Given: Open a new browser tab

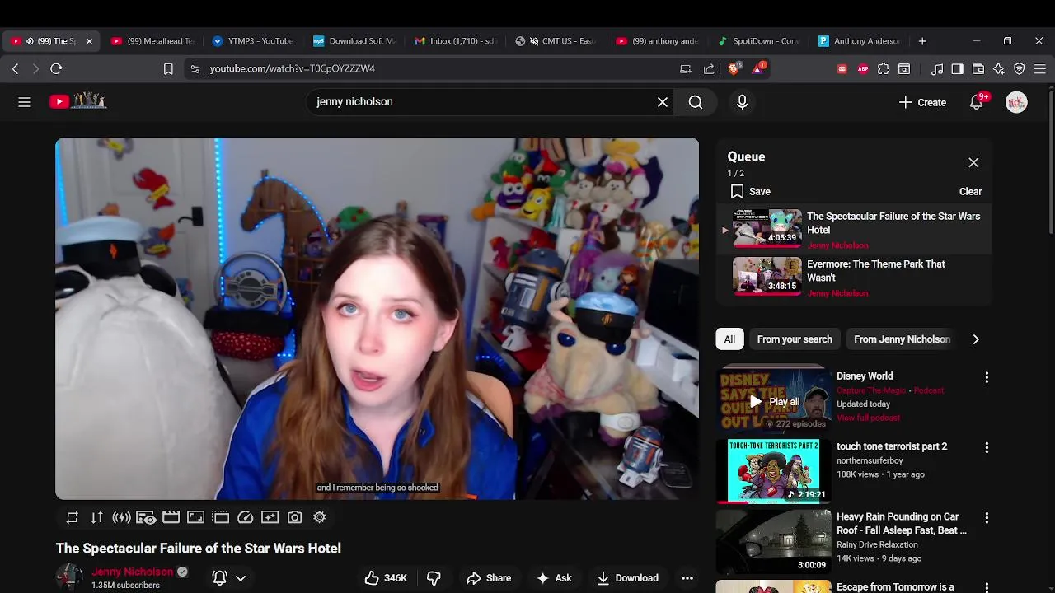Looking at the screenshot, I should (922, 41).
